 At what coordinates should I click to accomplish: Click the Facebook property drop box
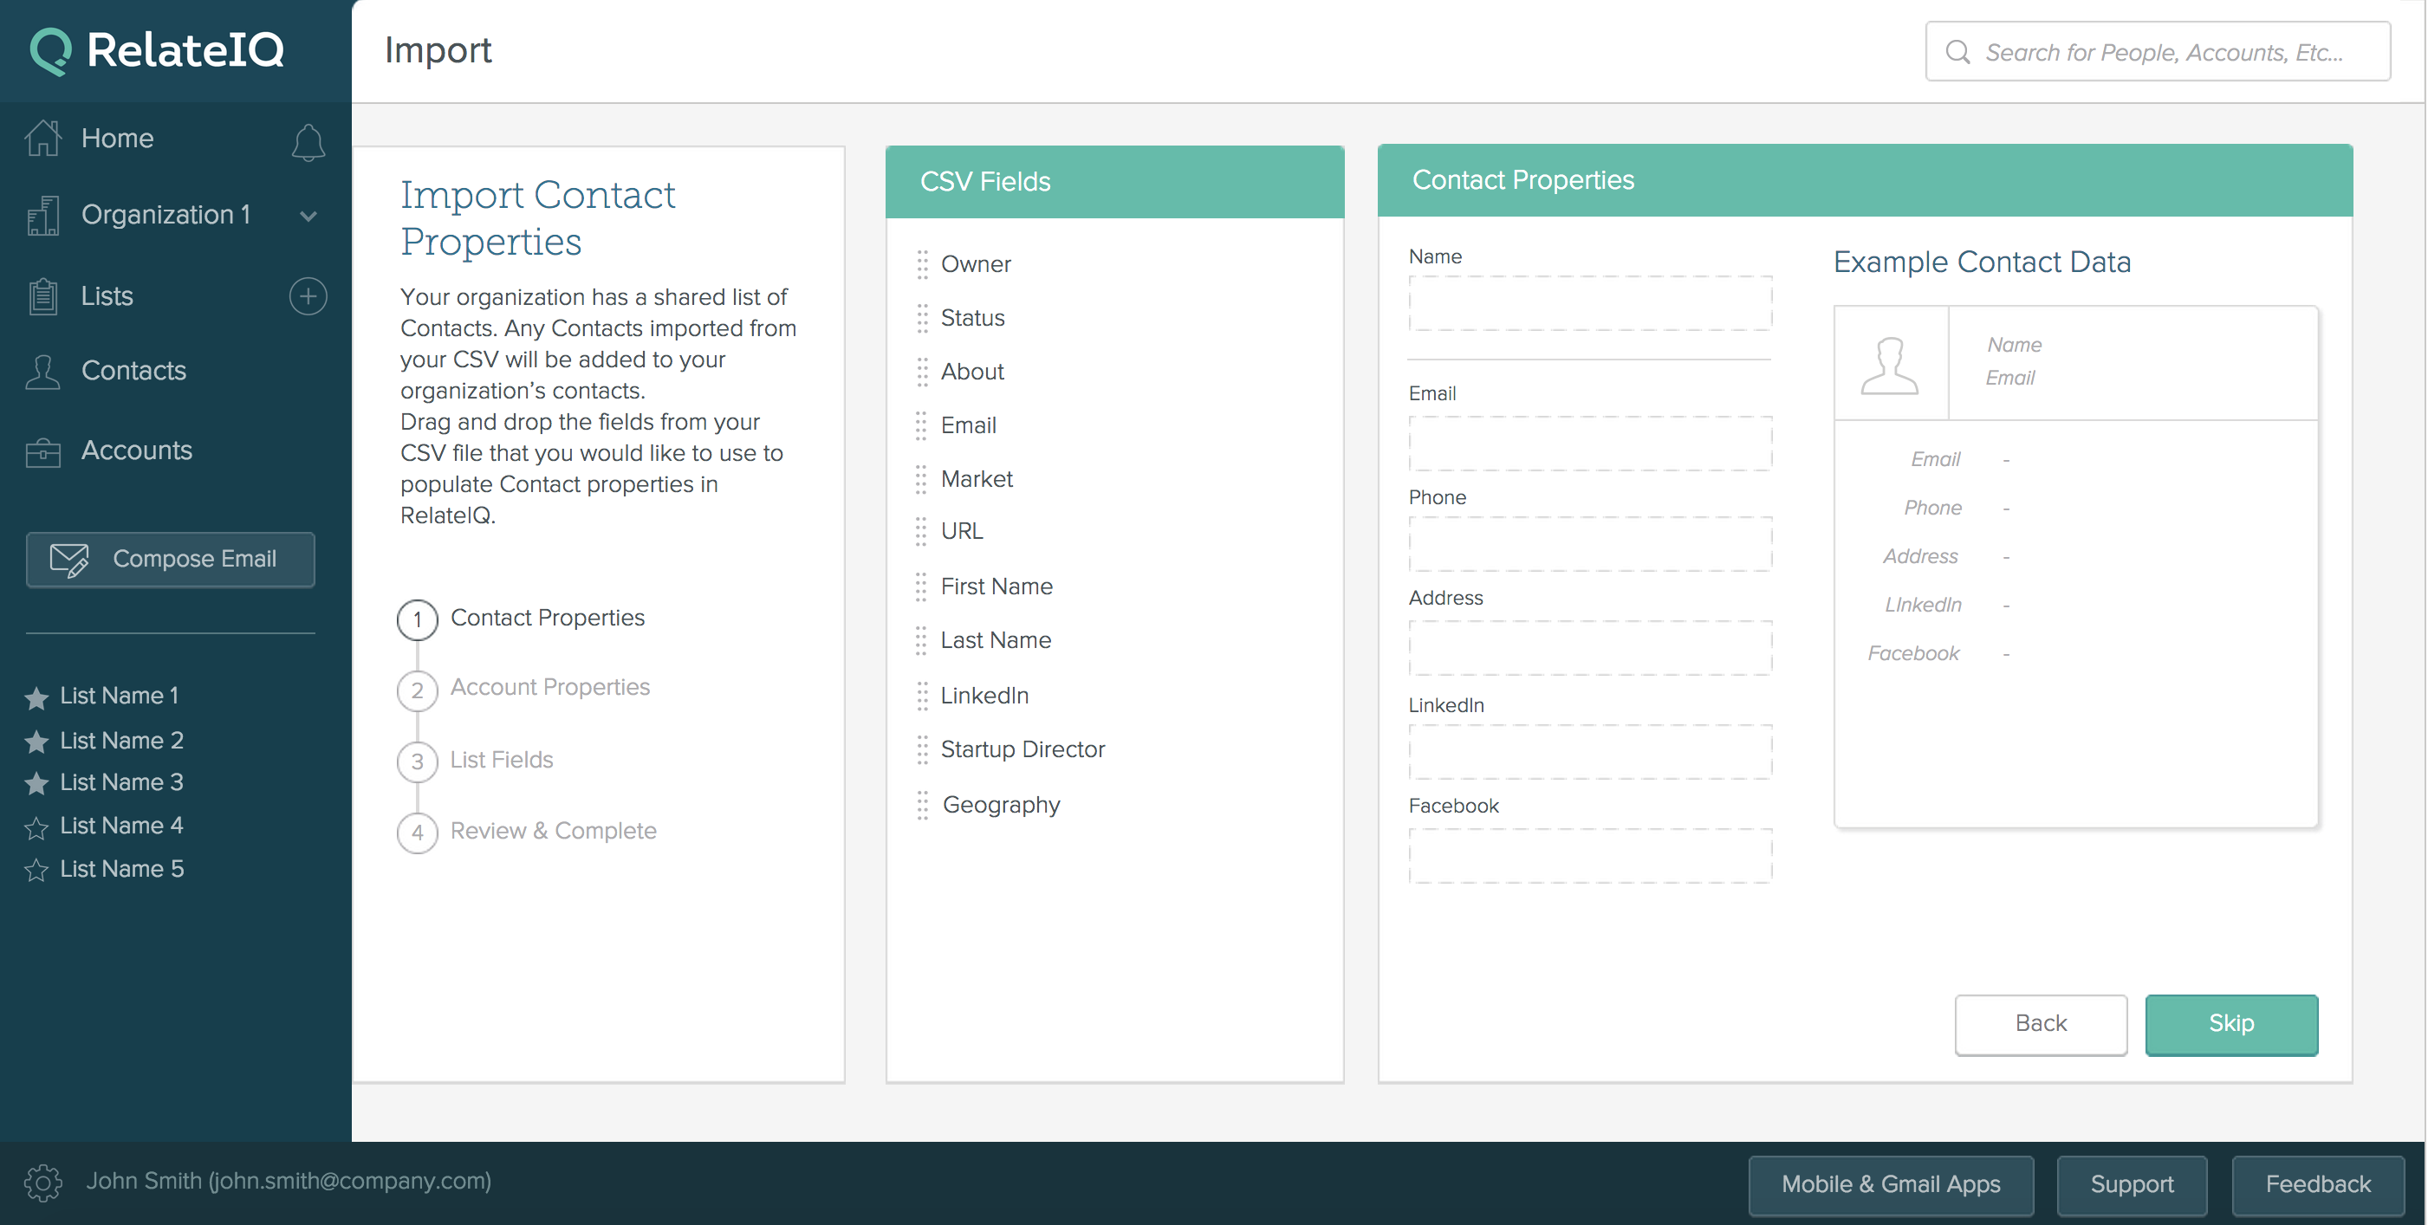coord(1590,856)
